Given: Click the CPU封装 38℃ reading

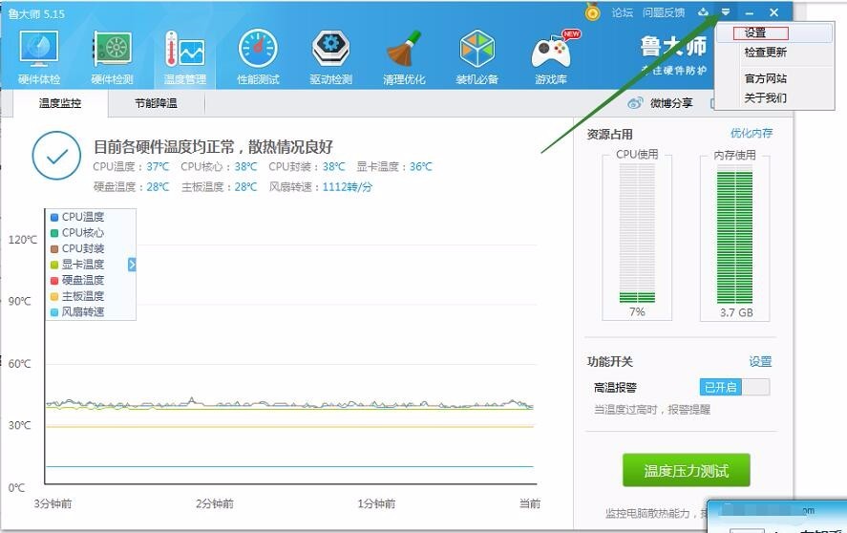Looking at the screenshot, I should click(x=307, y=166).
